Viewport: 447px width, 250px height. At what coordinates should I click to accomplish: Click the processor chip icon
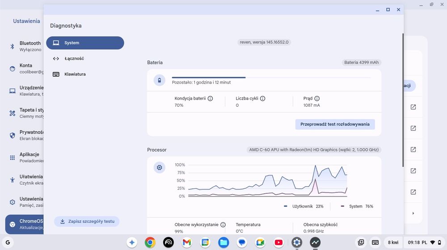tap(160, 167)
